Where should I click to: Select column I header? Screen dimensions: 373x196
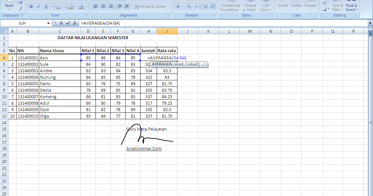(167, 31)
